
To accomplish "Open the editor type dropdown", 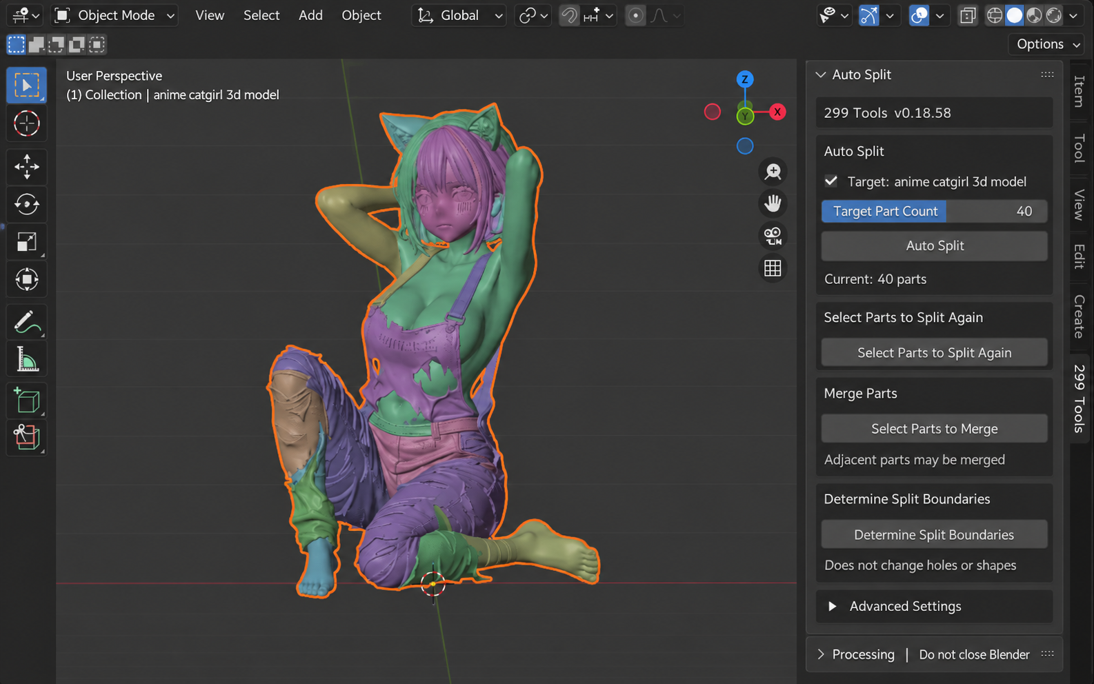I will coord(26,15).
